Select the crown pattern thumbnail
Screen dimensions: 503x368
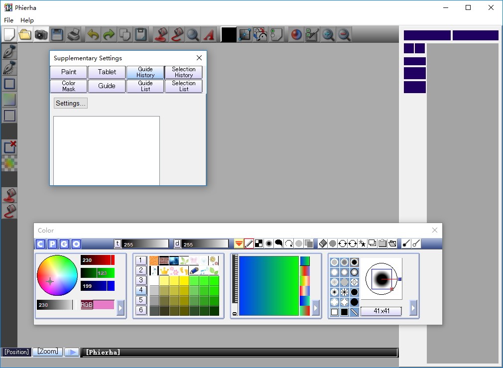(164, 270)
